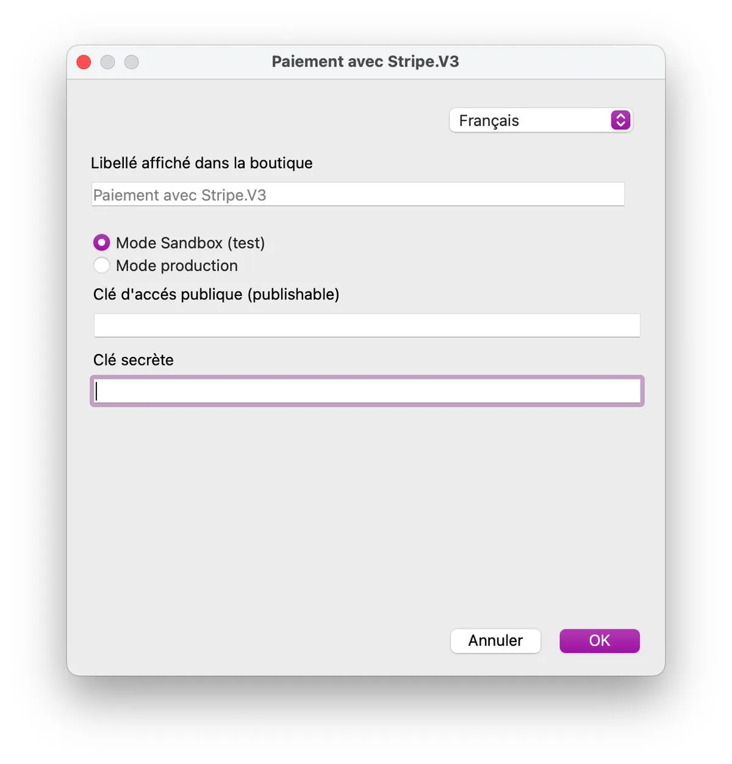This screenshot has width=732, height=764.
Task: Click the gray zoom window button
Action: 132,62
